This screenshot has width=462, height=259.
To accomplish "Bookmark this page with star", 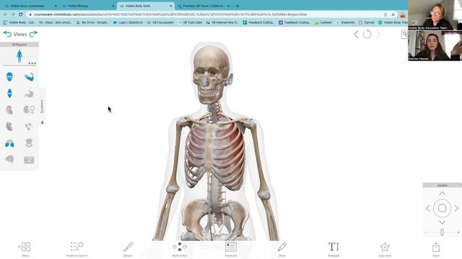I will click(x=393, y=14).
